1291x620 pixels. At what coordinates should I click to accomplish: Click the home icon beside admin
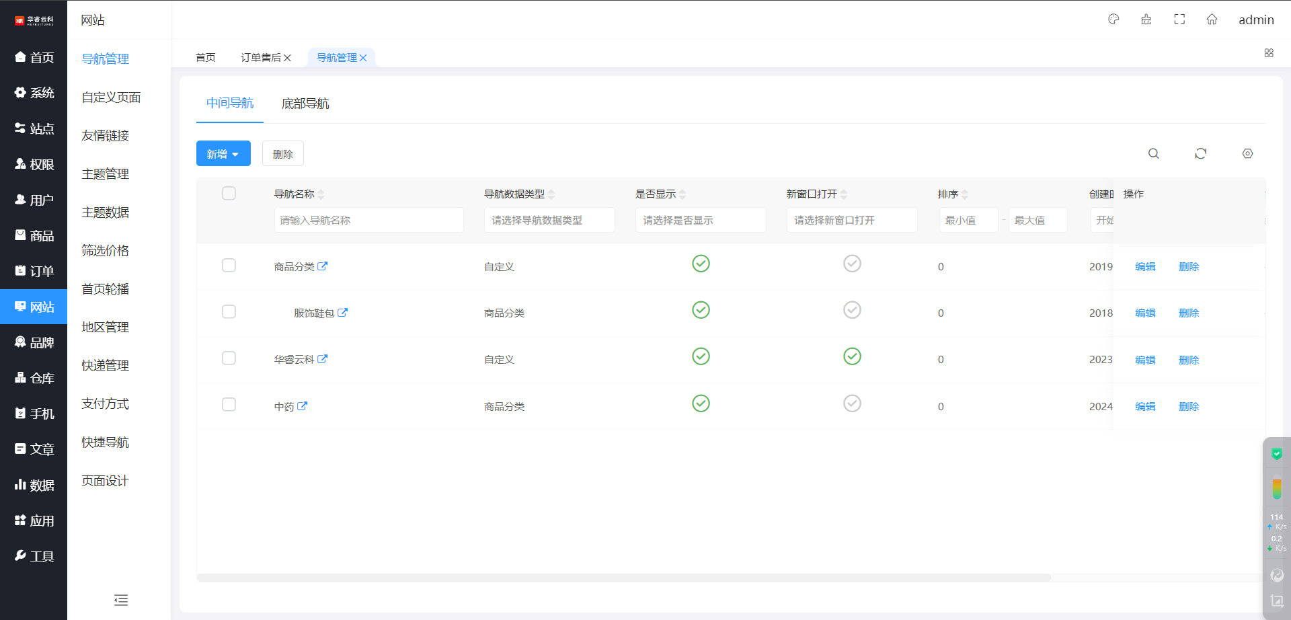[x=1212, y=20]
